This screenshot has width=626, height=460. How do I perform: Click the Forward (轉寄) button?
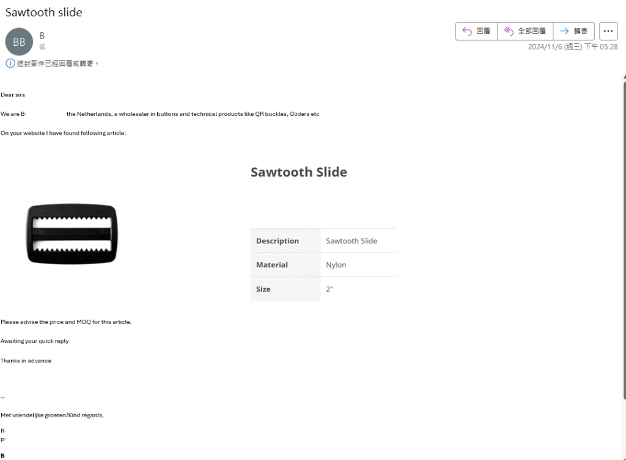tap(573, 31)
